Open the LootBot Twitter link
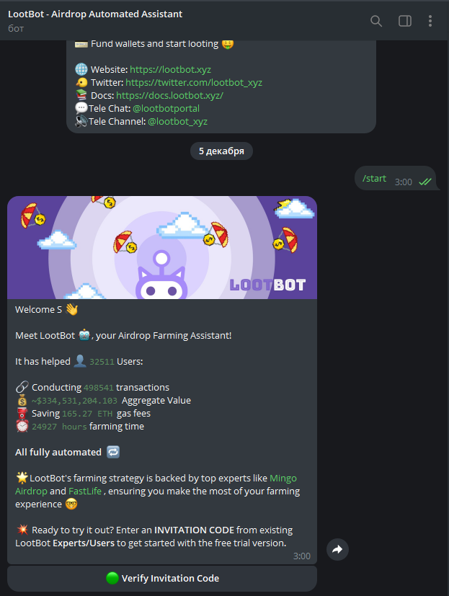This screenshot has height=596, width=449. pos(194,82)
